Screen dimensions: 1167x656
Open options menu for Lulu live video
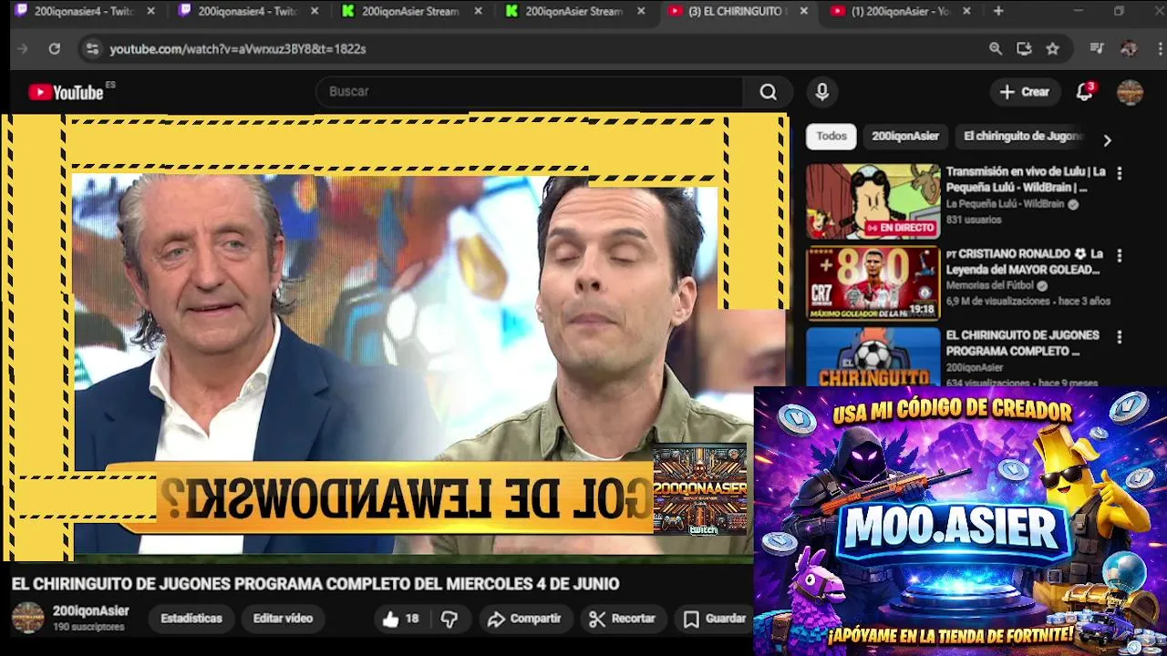click(1120, 173)
